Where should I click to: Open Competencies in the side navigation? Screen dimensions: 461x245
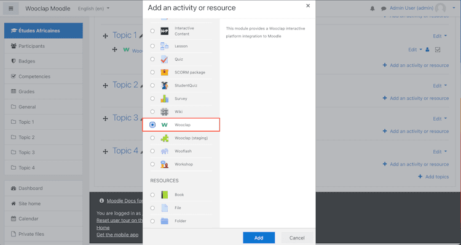(44, 77)
